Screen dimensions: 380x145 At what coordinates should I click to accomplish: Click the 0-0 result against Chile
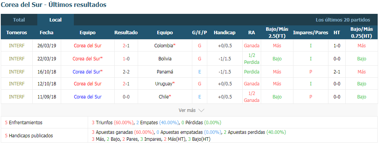coord(126,97)
